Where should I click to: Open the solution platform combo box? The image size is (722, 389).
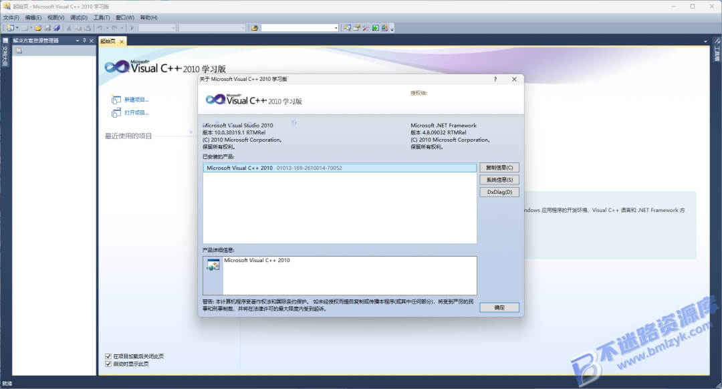tap(213, 28)
